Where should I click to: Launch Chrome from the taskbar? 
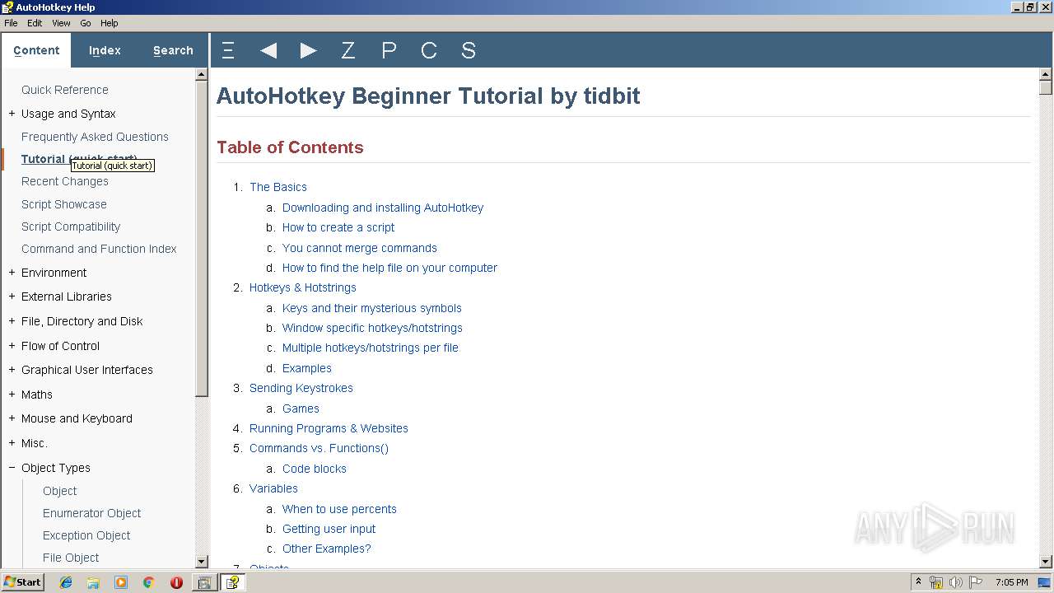coord(148,582)
